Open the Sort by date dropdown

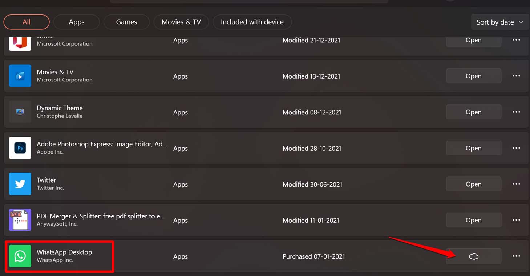point(499,22)
